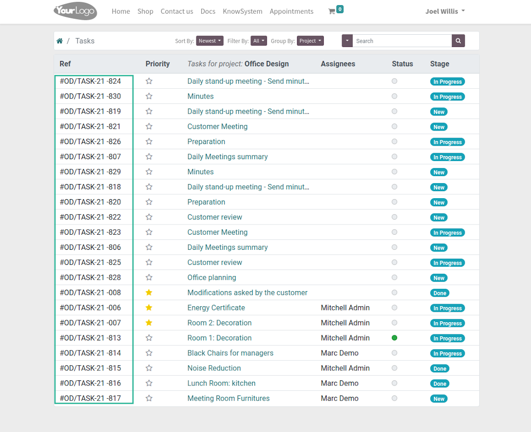Open the Lunch Room: kitchen task link
531x432 pixels.
pos(221,383)
